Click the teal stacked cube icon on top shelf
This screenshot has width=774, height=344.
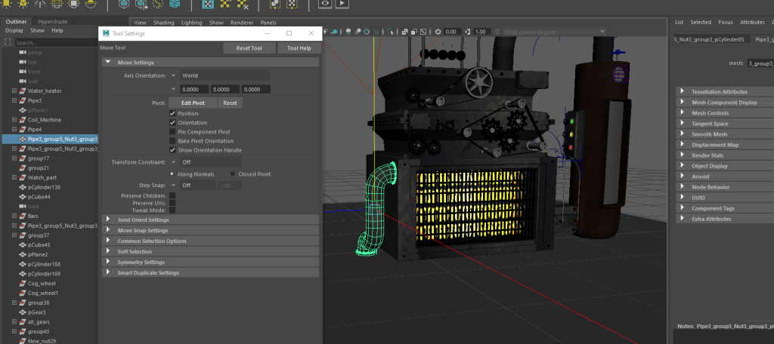[x=175, y=5]
